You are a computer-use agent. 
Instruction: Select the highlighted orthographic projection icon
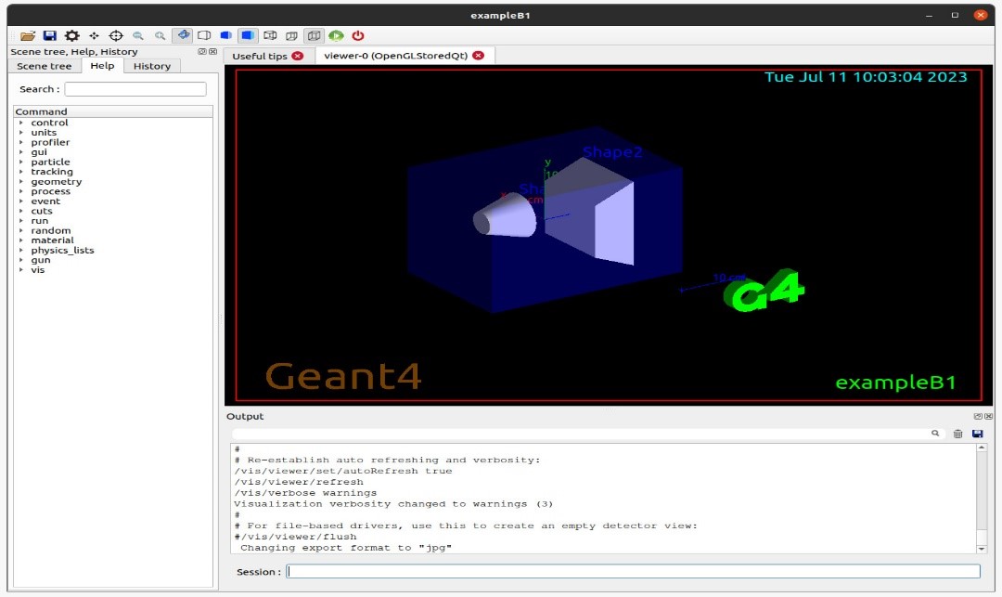314,36
